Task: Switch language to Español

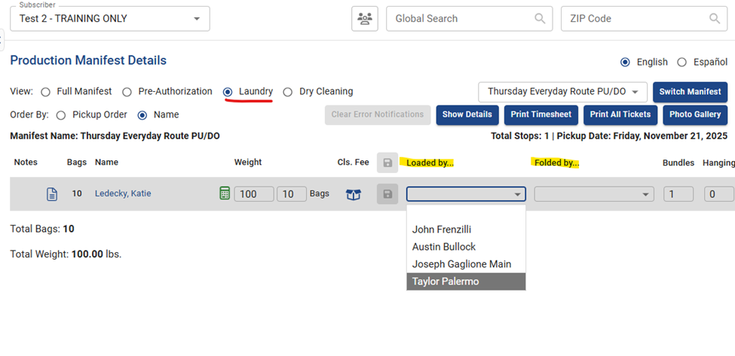Action: pos(682,62)
